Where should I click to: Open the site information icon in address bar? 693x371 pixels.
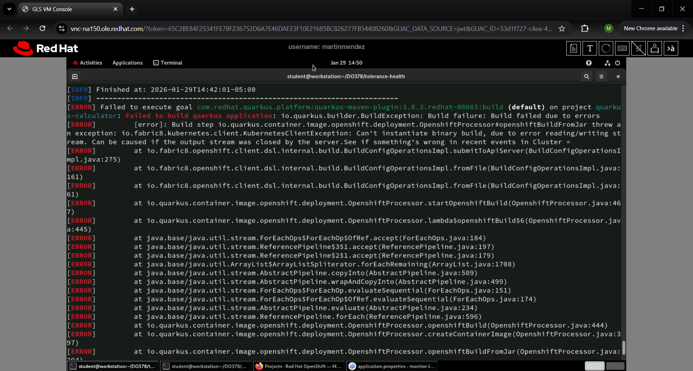pos(62,28)
